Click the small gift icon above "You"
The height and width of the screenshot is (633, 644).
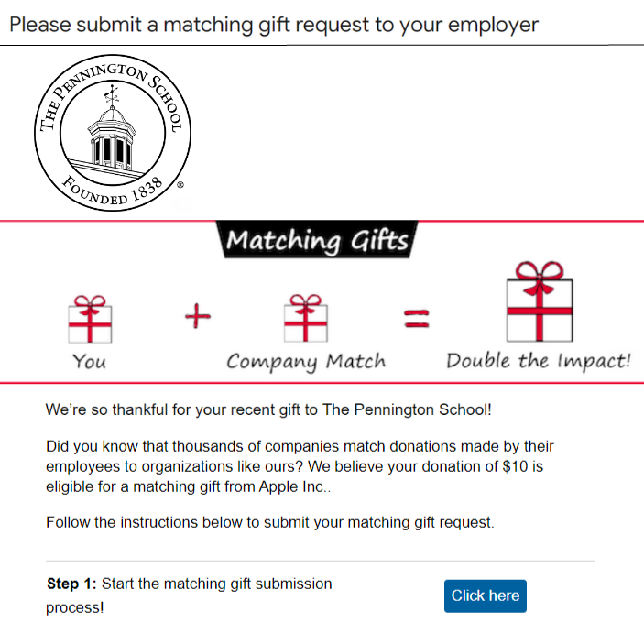(90, 319)
